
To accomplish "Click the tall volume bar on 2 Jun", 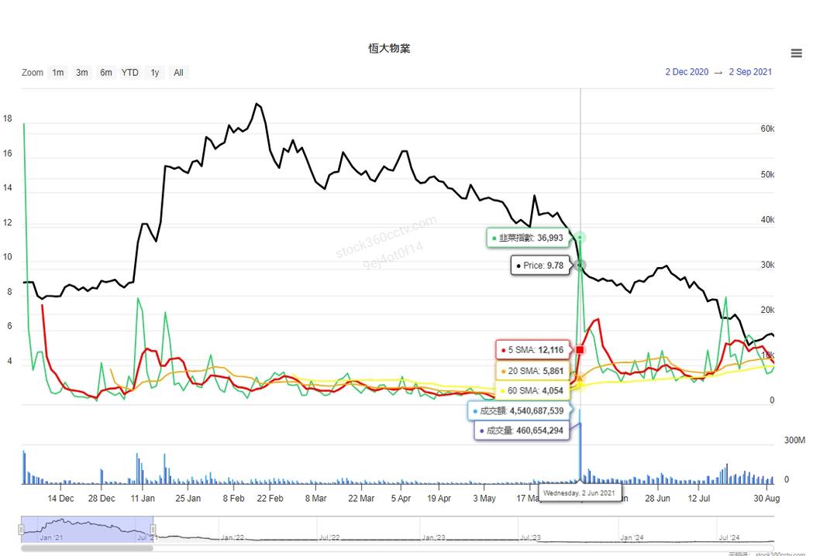I will pos(580,447).
